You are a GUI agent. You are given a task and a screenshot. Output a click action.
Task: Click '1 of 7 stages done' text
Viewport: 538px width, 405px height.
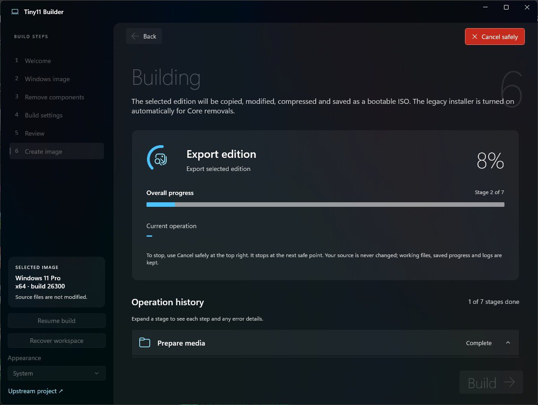tap(494, 302)
